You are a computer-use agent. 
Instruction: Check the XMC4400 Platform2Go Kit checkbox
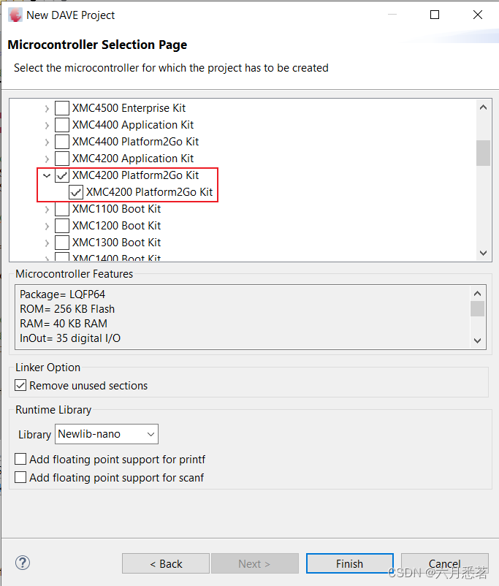61,142
